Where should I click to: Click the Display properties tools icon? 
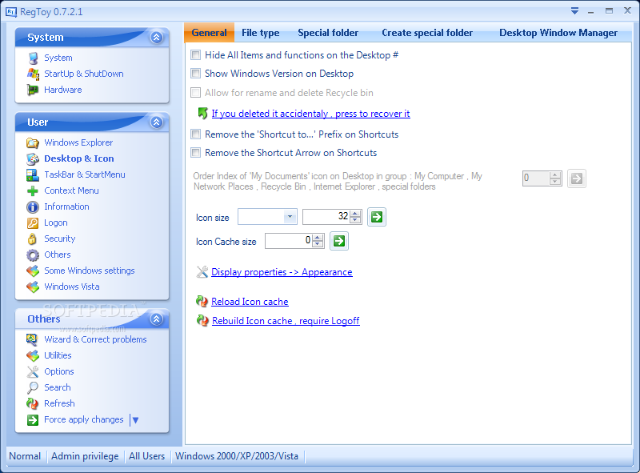(x=202, y=271)
